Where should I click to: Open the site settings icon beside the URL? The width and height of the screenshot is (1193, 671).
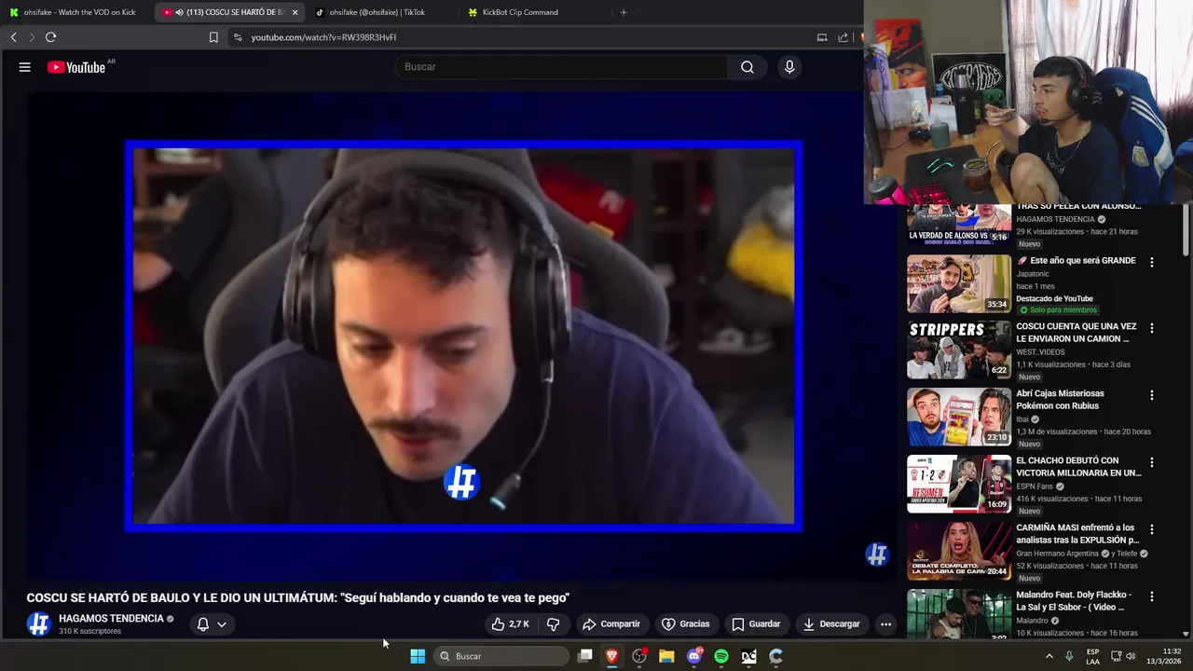(238, 37)
